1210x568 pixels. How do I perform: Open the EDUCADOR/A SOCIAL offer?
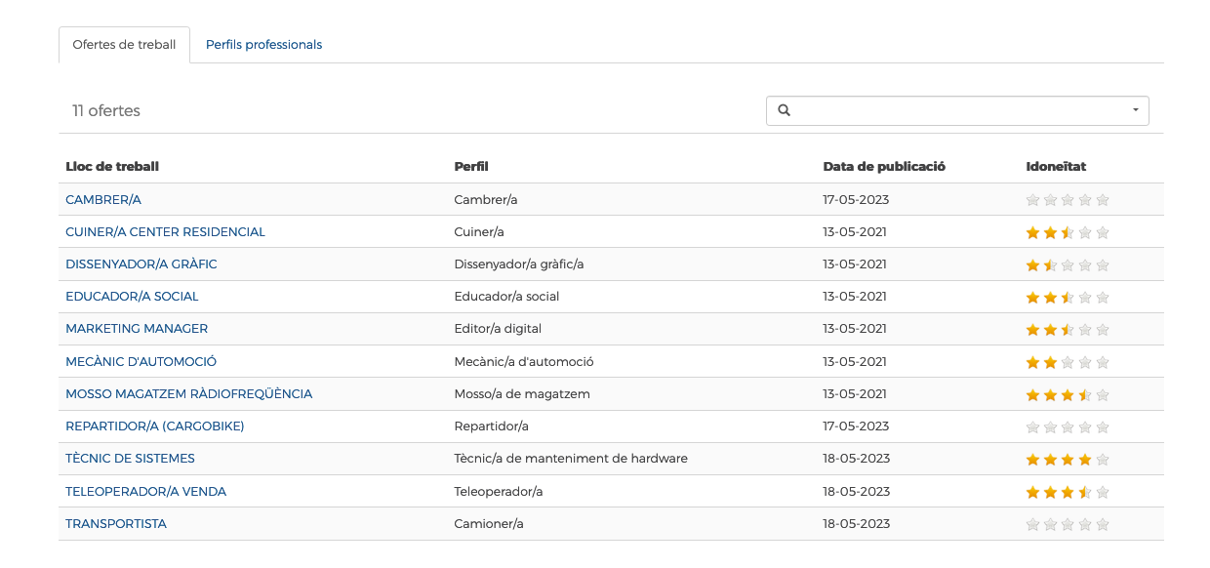pyautogui.click(x=132, y=297)
